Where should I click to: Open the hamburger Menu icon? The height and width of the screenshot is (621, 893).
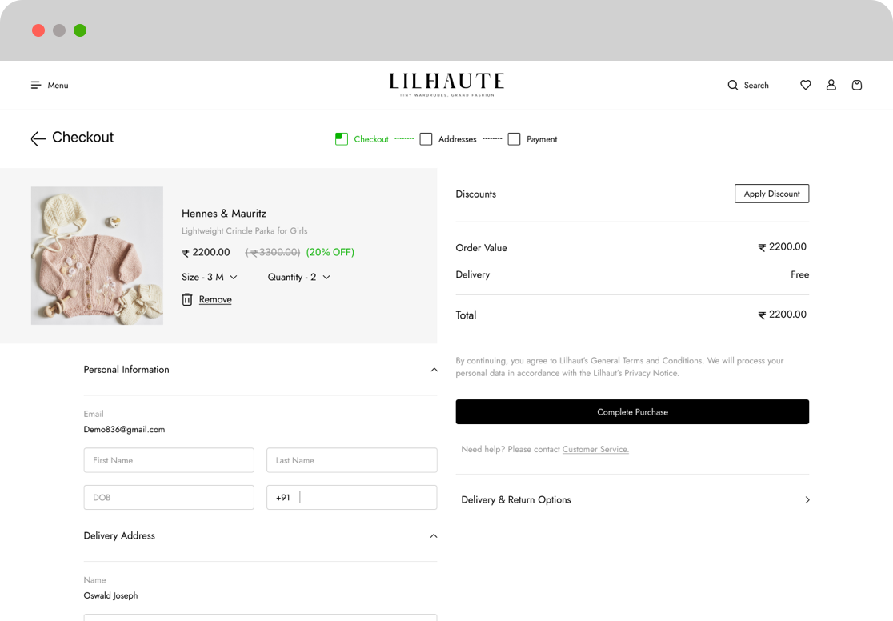tap(36, 86)
